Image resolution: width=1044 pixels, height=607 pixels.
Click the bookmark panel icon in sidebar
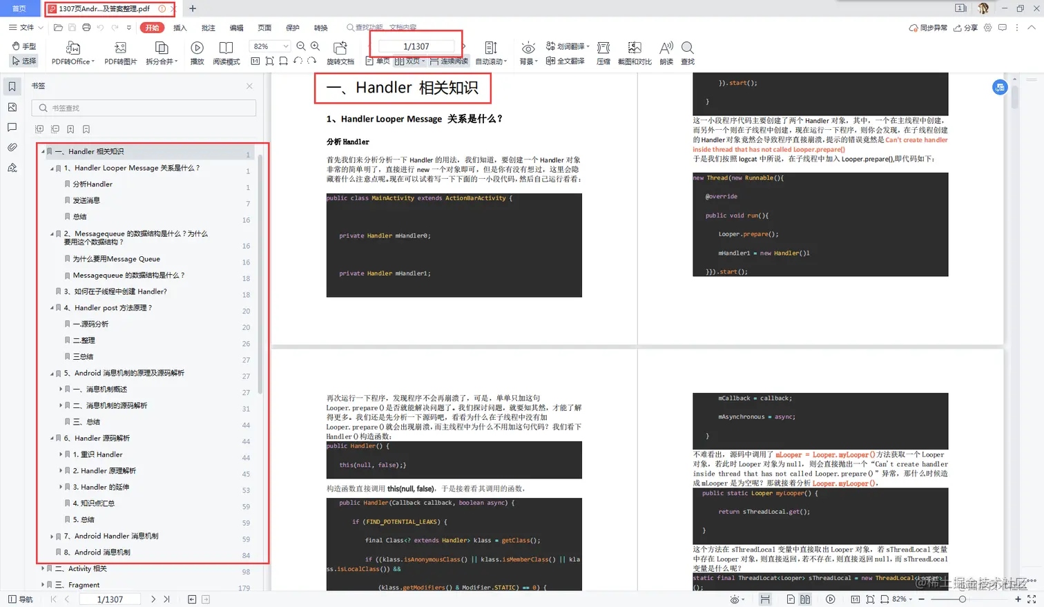tap(12, 86)
